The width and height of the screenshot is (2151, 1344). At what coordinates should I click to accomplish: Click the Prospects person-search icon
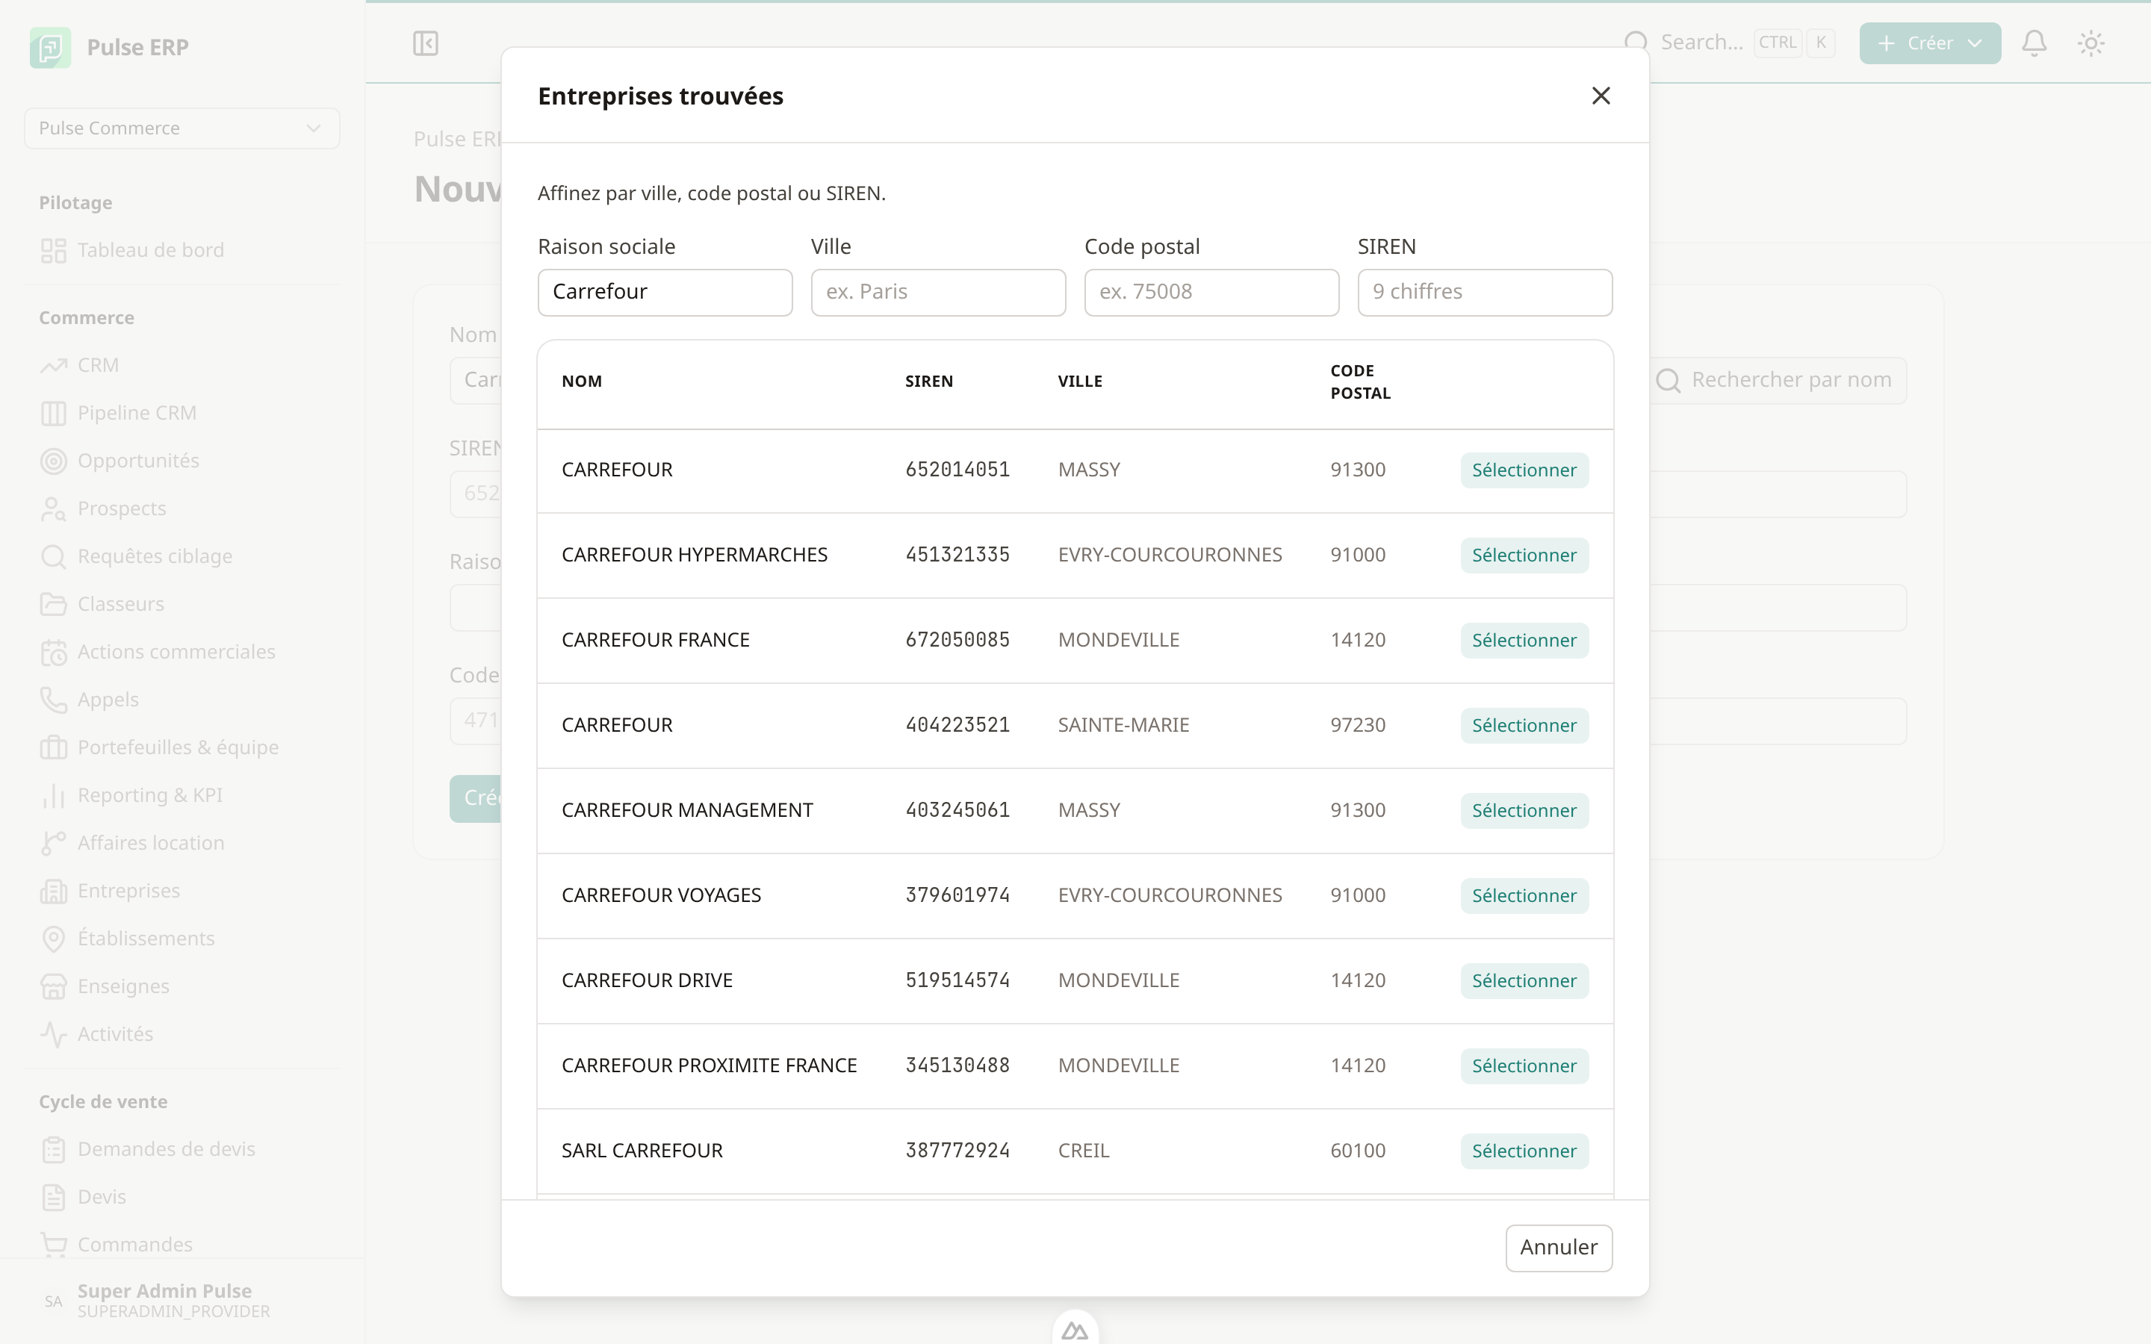pos(53,509)
